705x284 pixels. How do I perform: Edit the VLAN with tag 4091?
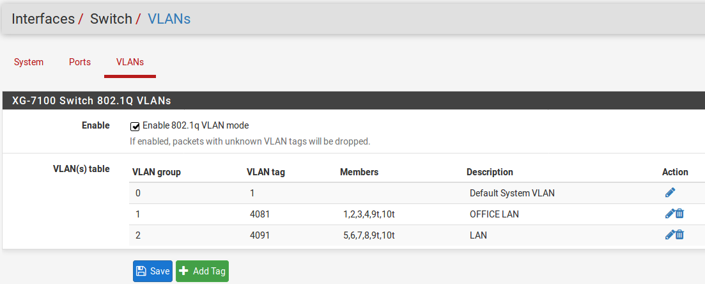tap(669, 235)
